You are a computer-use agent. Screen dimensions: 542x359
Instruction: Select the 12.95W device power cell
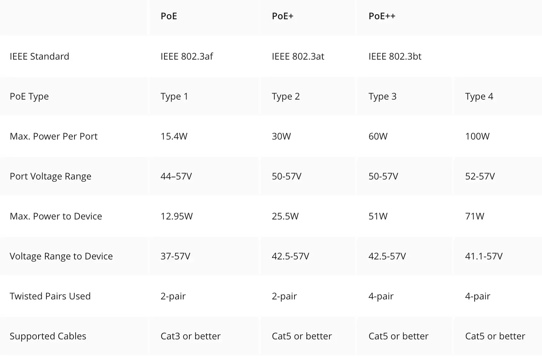tap(177, 216)
